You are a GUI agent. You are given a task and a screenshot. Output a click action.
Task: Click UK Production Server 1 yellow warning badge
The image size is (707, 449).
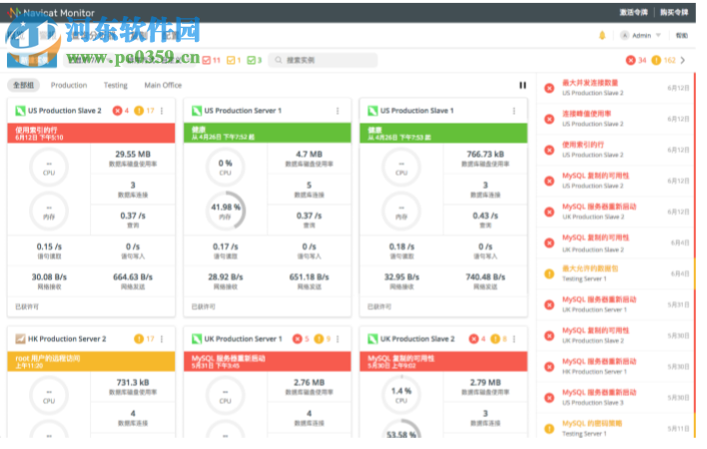tap(323, 339)
